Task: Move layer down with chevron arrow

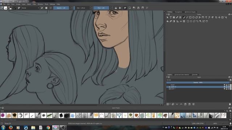Action: point(177,104)
